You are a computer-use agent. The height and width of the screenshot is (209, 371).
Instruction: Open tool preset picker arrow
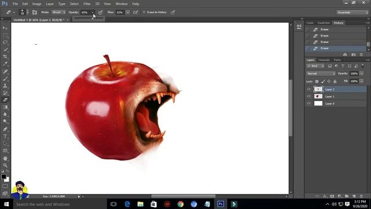click(14, 12)
